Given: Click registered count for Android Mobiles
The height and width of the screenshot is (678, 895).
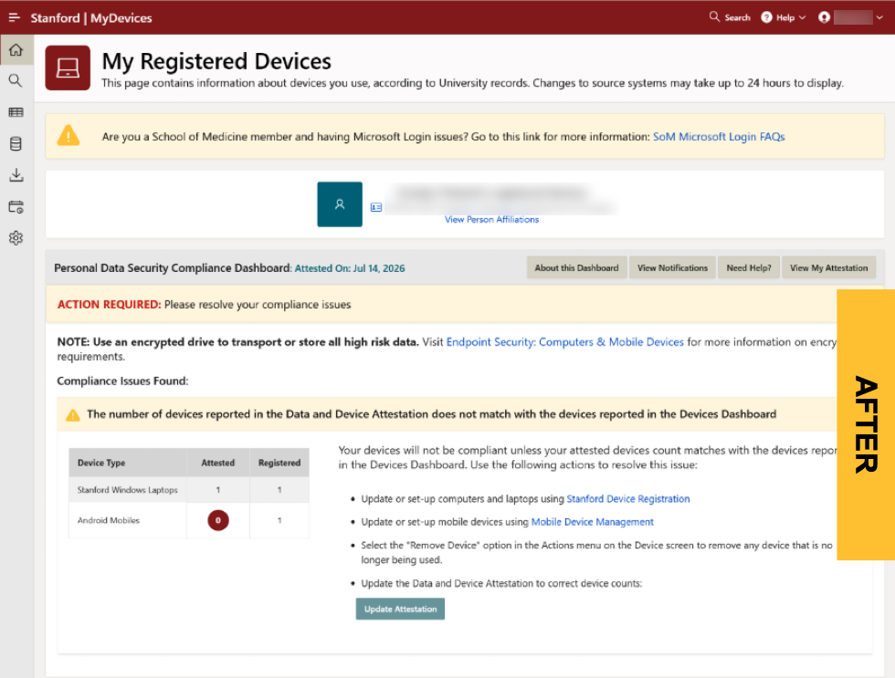Looking at the screenshot, I should coord(279,521).
